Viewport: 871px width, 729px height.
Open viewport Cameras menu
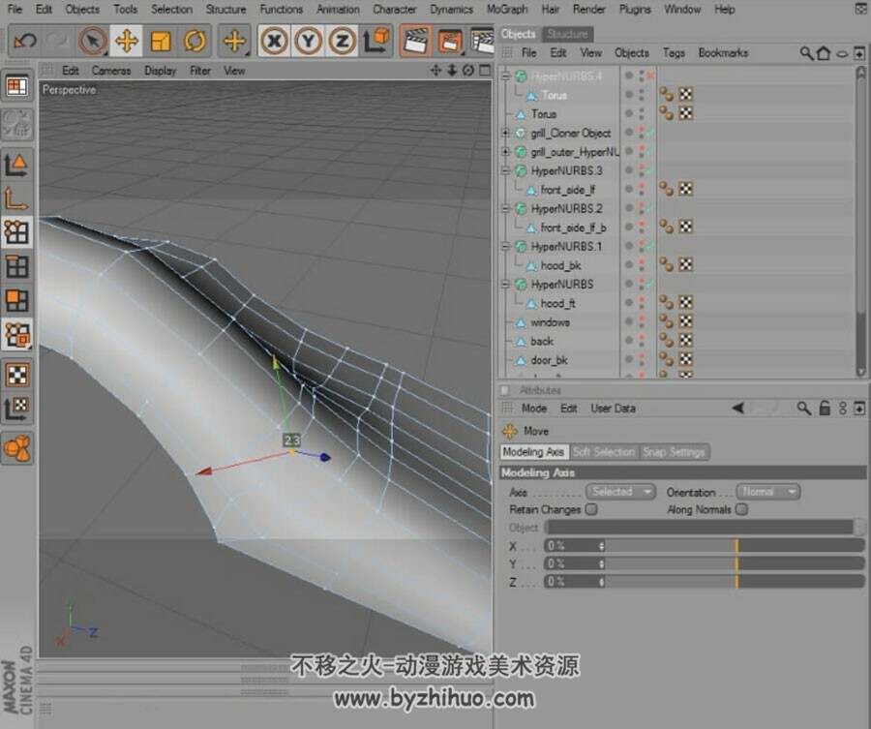[111, 71]
